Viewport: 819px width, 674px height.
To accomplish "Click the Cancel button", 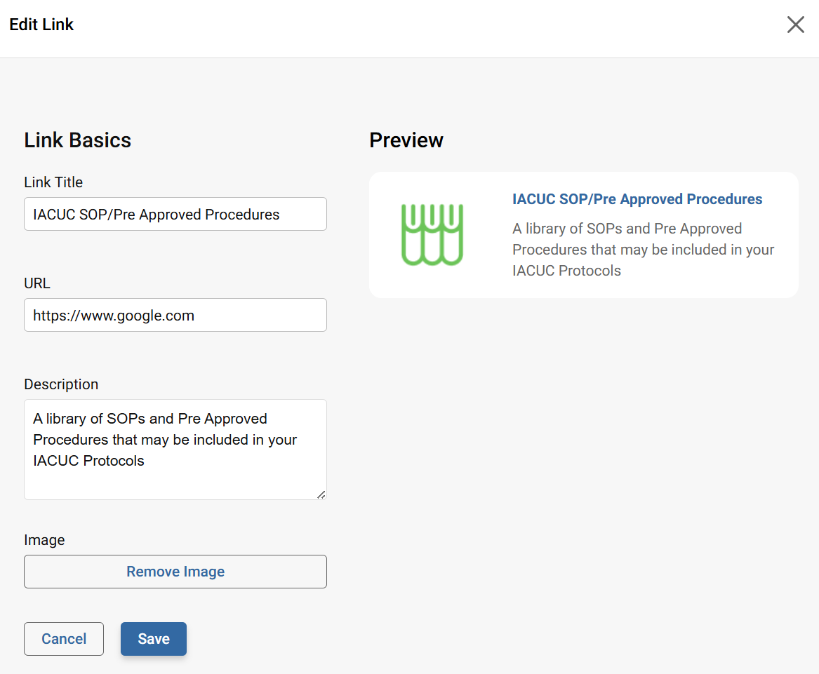I will [x=63, y=638].
